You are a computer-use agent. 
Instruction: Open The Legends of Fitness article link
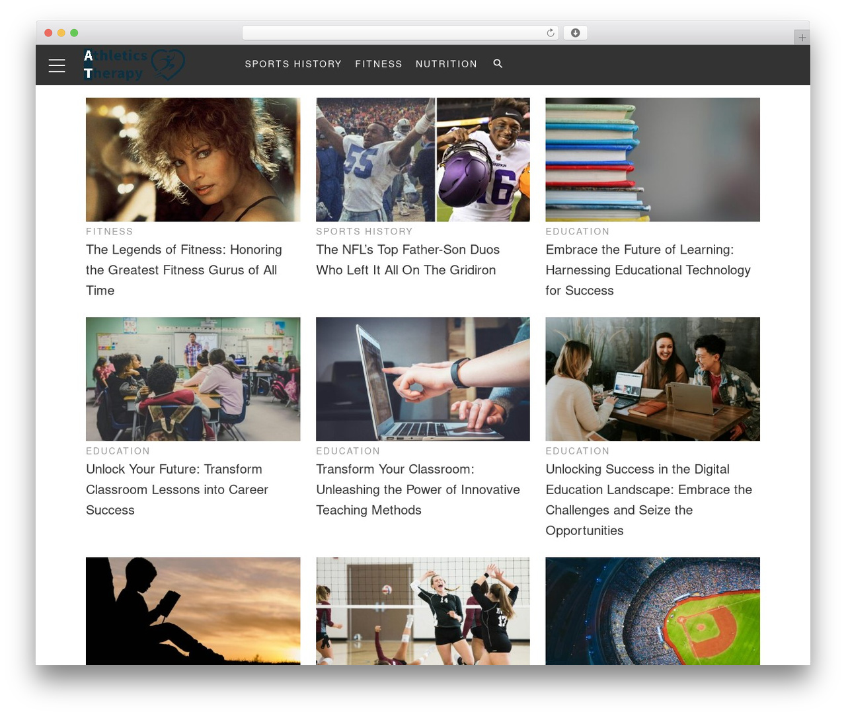click(184, 270)
